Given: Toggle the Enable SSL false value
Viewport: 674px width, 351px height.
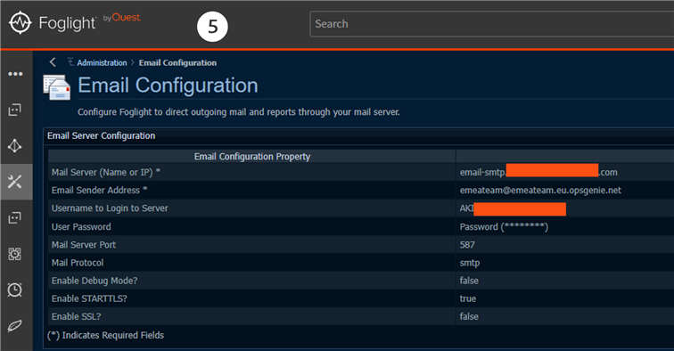Looking at the screenshot, I should pos(469,316).
